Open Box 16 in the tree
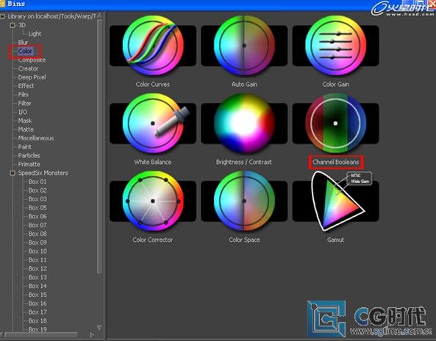The height and width of the screenshot is (341, 436). [x=37, y=304]
